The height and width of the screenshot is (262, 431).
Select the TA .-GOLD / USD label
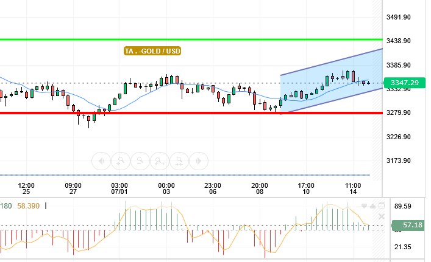[x=152, y=51]
